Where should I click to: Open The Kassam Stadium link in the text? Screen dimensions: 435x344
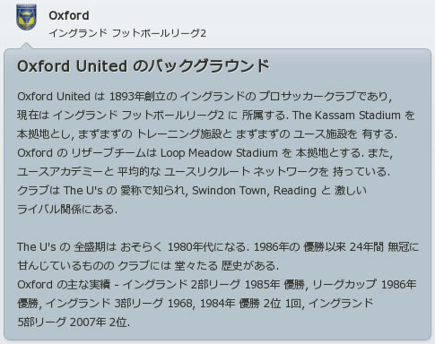[x=346, y=116]
